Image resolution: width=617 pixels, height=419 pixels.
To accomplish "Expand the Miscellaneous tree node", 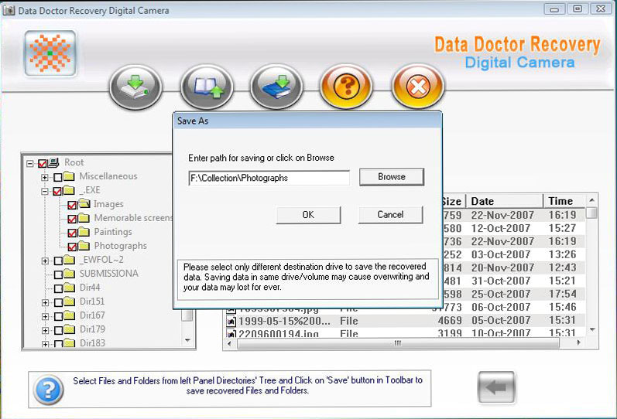I will pos(45,177).
